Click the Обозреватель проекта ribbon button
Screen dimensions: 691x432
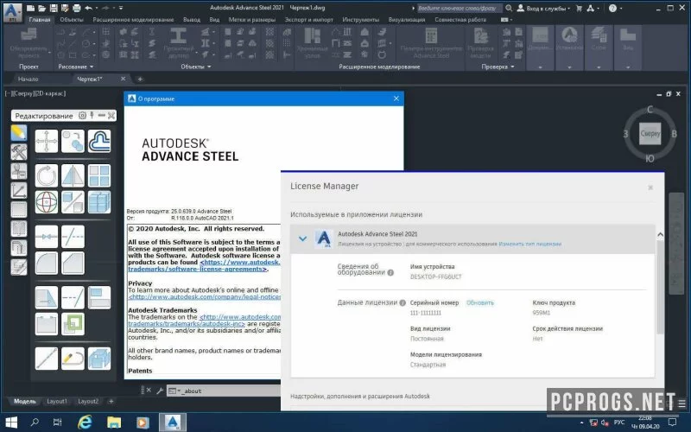coord(28,42)
